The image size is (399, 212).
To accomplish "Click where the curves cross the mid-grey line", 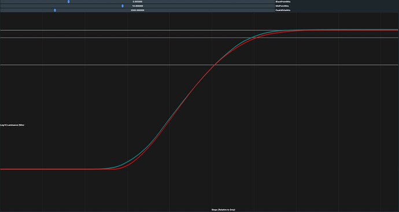I will coord(215,65).
